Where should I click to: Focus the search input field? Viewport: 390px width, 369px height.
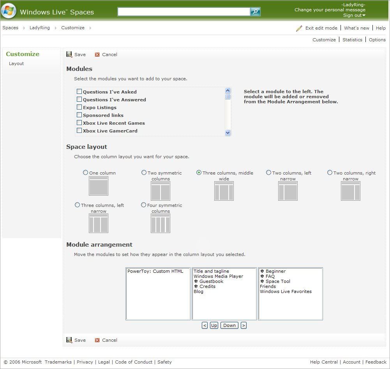184,11
